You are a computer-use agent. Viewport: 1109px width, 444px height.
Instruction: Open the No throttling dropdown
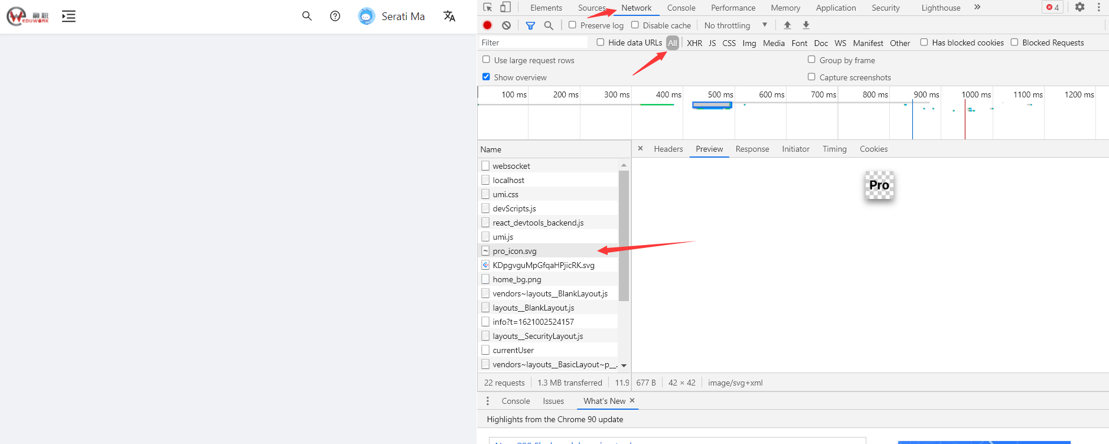click(736, 25)
